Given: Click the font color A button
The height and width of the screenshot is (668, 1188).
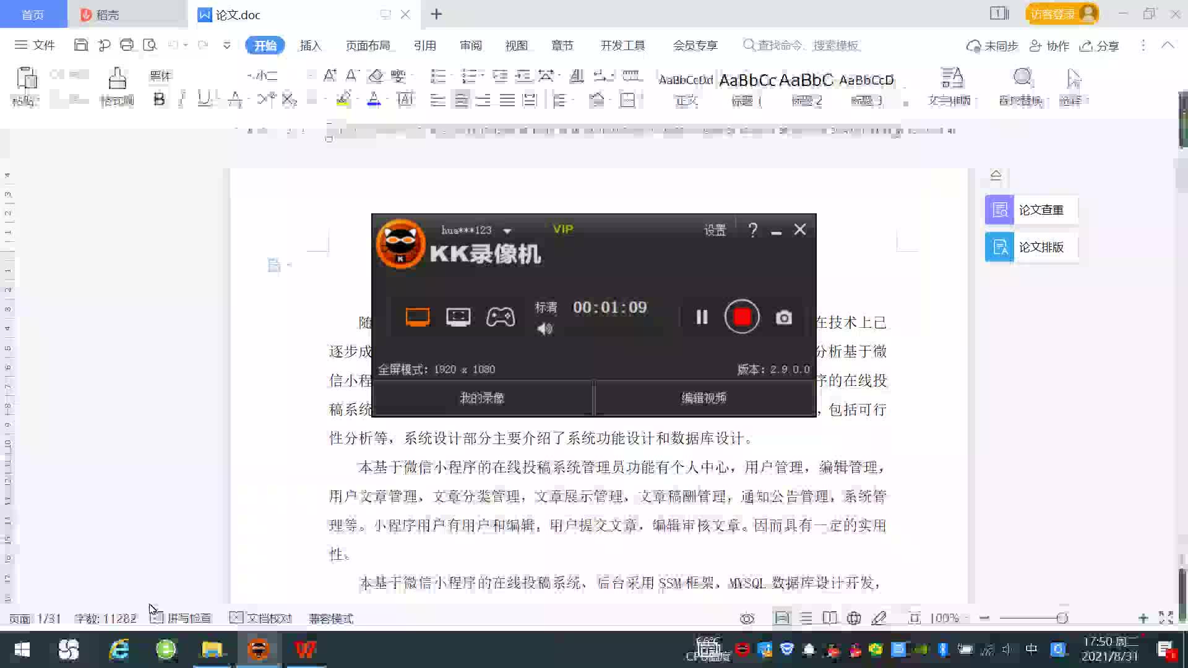Looking at the screenshot, I should tap(374, 100).
